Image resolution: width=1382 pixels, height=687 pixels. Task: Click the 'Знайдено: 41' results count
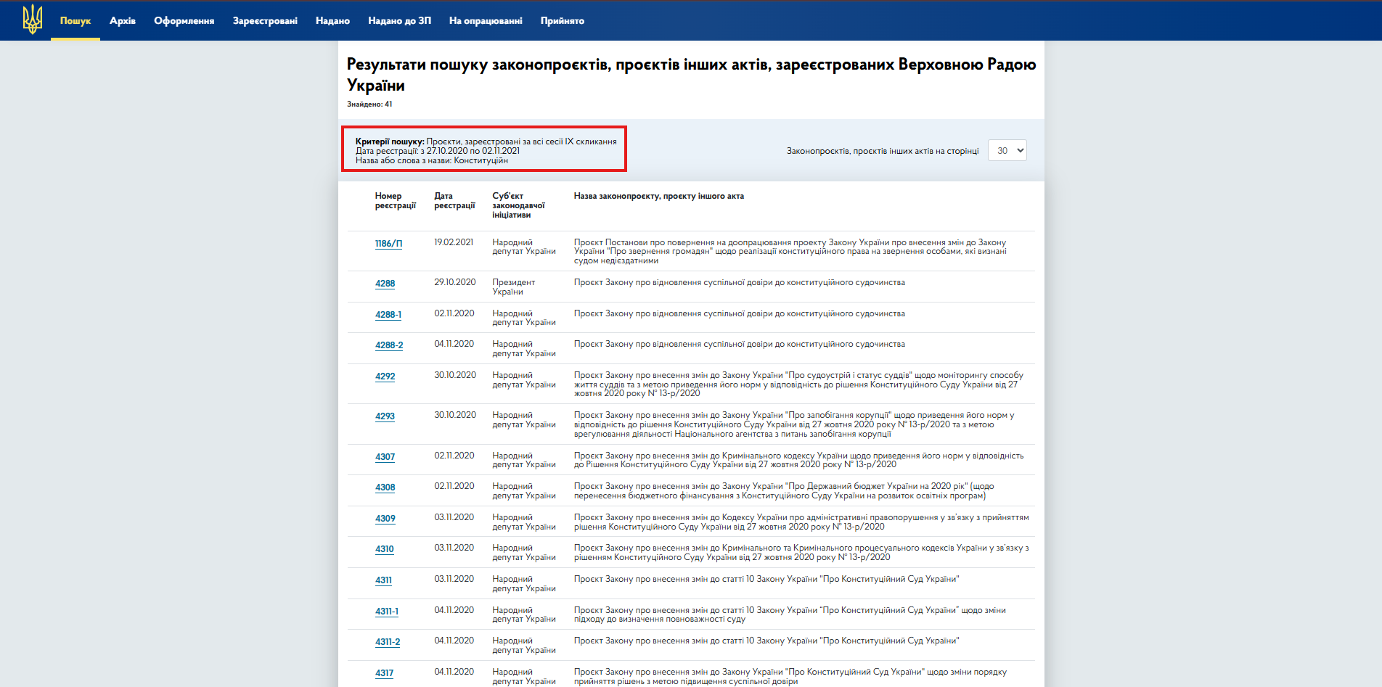(x=369, y=104)
